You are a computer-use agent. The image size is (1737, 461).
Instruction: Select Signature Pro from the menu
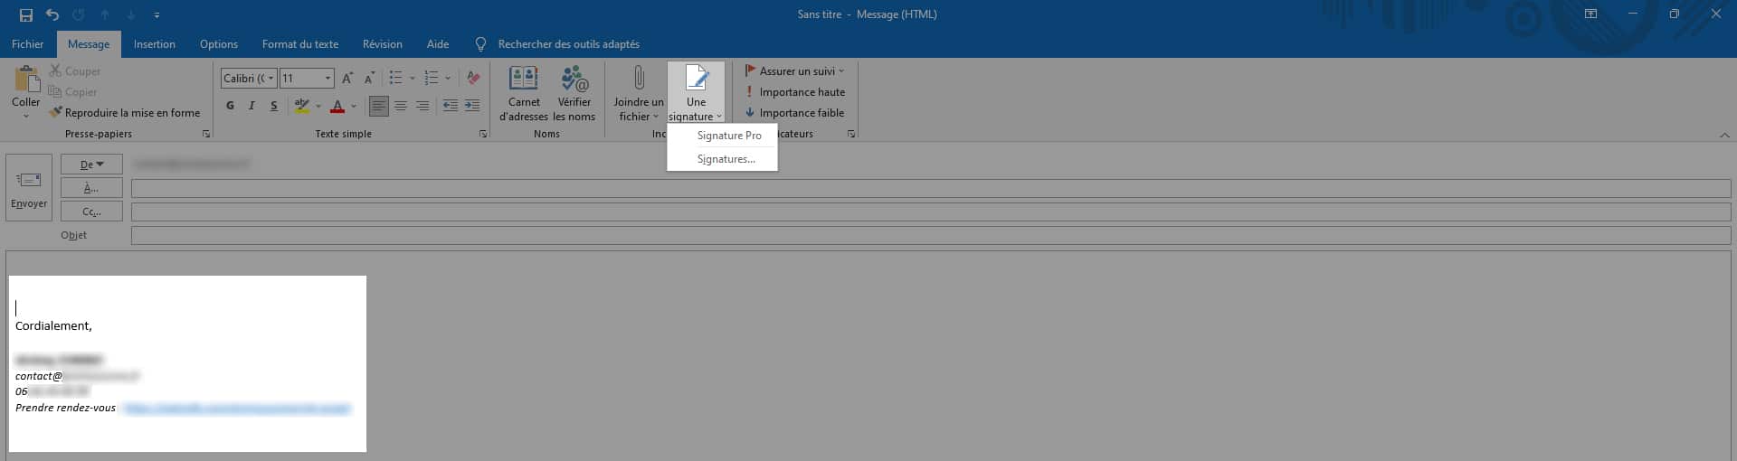728,136
